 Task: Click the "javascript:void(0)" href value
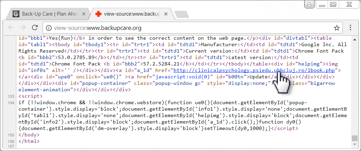[x=182, y=77]
